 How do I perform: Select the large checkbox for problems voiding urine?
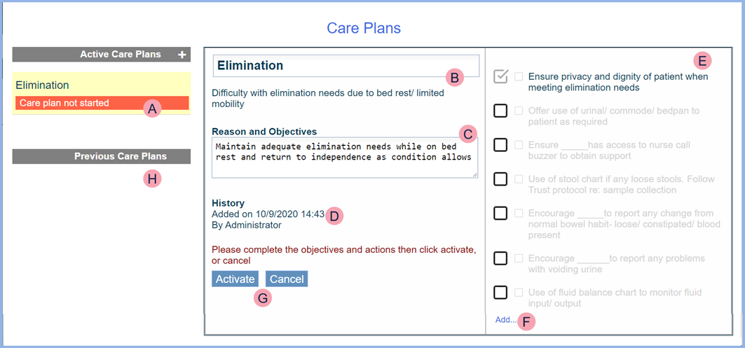coord(500,258)
